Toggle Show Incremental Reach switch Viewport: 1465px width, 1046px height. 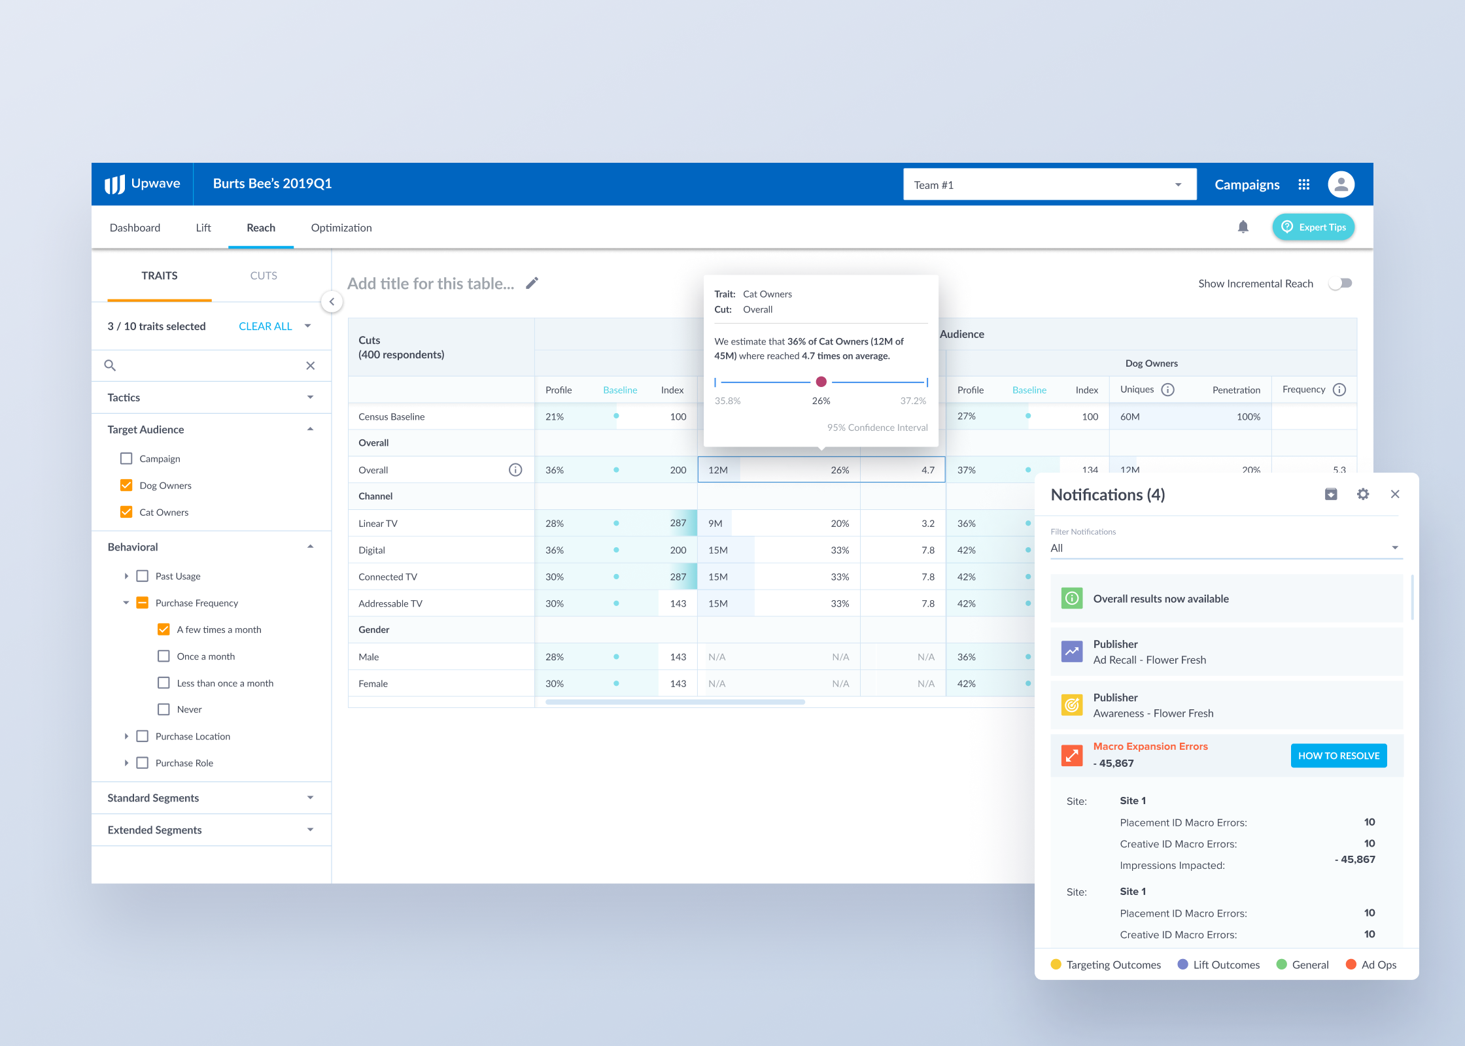pos(1340,283)
